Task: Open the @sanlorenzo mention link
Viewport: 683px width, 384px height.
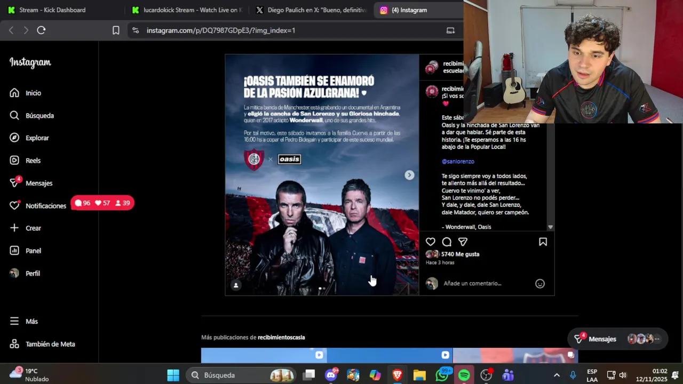Action: [x=458, y=161]
